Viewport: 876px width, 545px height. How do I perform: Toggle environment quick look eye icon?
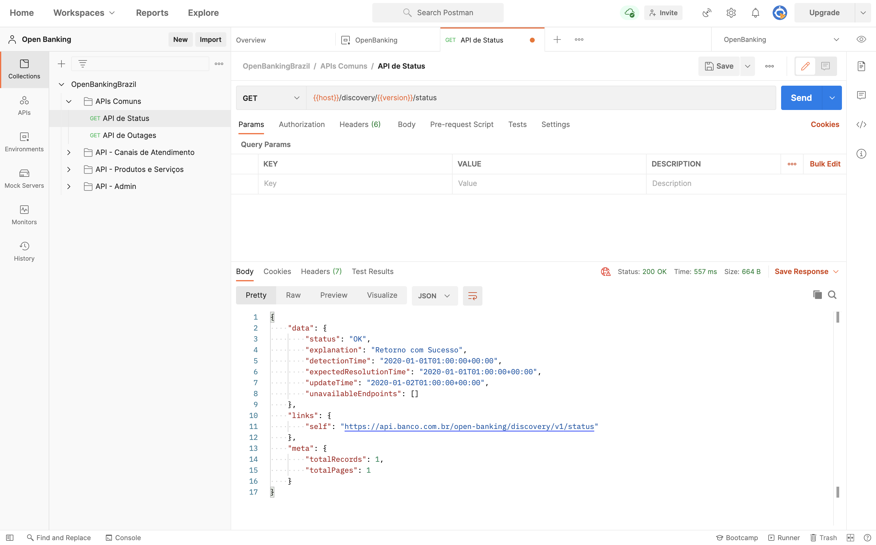[x=861, y=39]
